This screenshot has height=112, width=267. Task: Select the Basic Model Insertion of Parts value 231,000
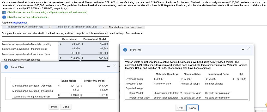pos(75,53)
